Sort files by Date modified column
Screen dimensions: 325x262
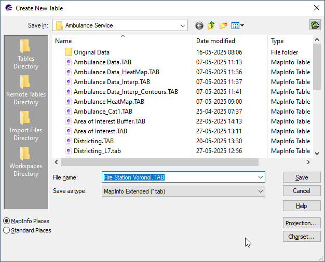[x=215, y=41]
